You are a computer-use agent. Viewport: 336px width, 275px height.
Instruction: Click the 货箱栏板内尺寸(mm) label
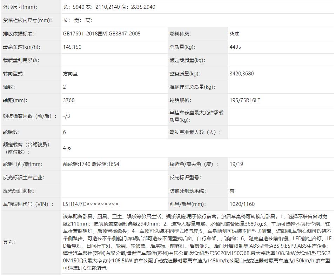coord(27,20)
